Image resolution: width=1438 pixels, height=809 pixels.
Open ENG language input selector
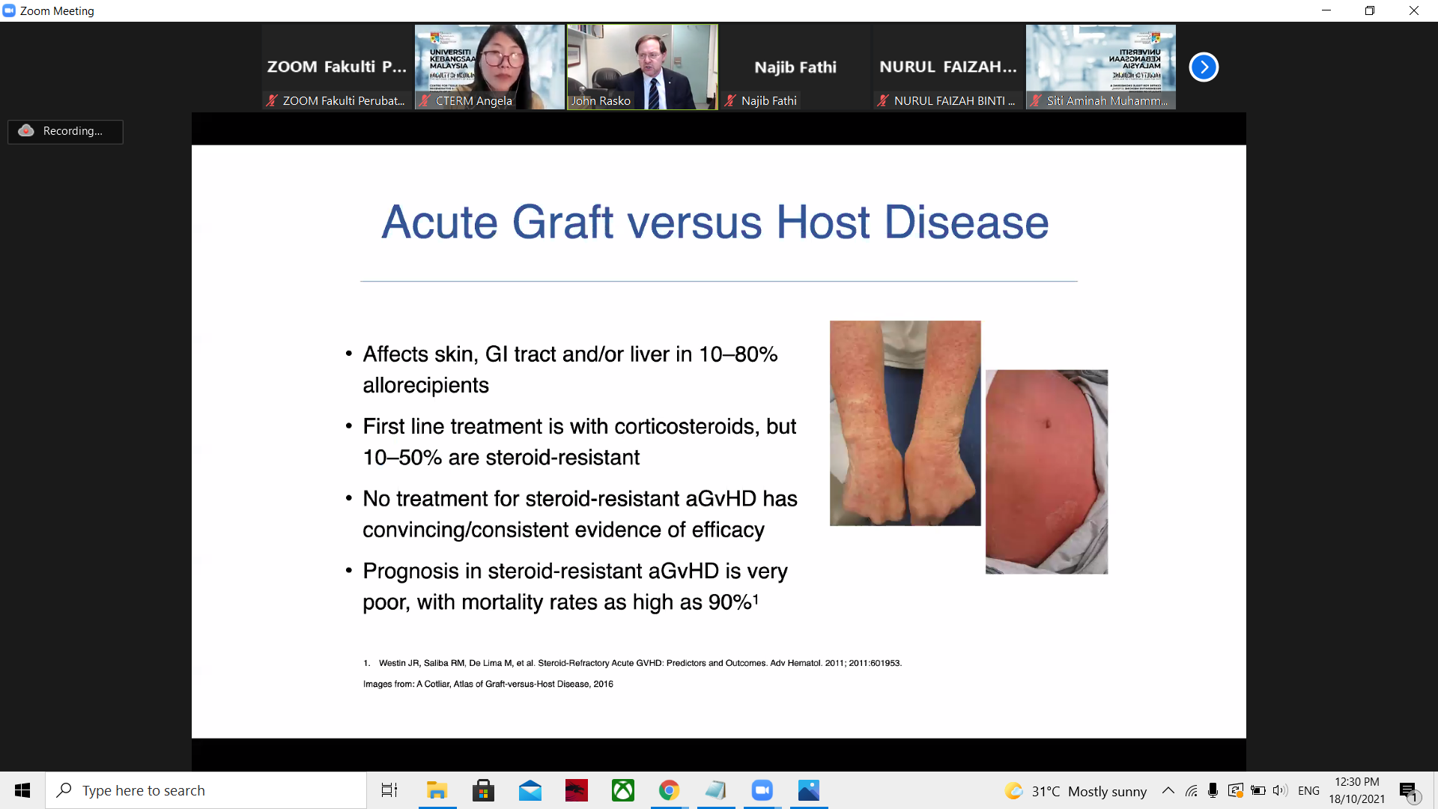(x=1308, y=790)
